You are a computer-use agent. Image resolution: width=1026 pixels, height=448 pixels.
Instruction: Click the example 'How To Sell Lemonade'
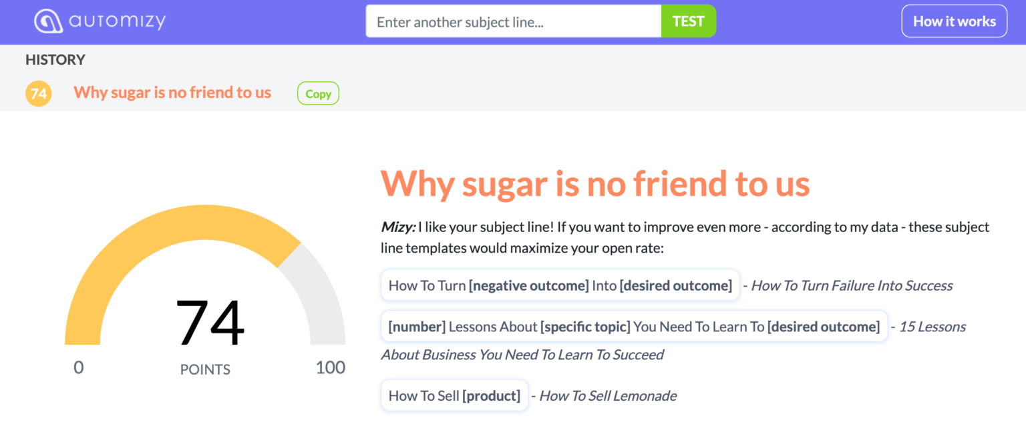607,396
